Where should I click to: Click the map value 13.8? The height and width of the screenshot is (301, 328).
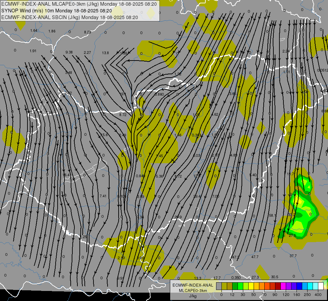(x=105, y=53)
